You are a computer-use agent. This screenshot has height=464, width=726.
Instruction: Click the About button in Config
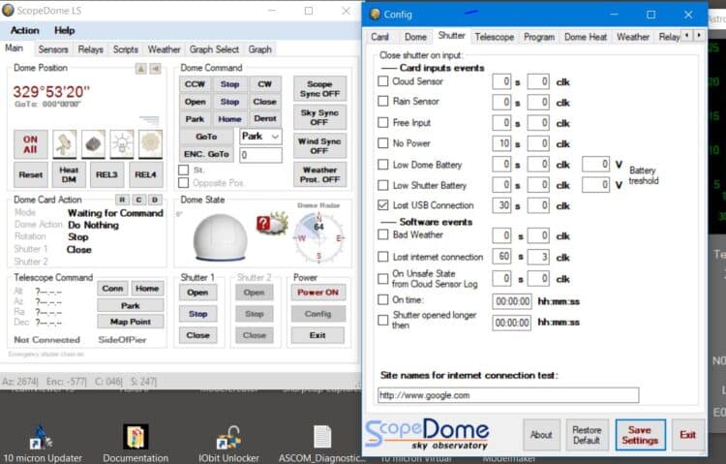pos(541,435)
